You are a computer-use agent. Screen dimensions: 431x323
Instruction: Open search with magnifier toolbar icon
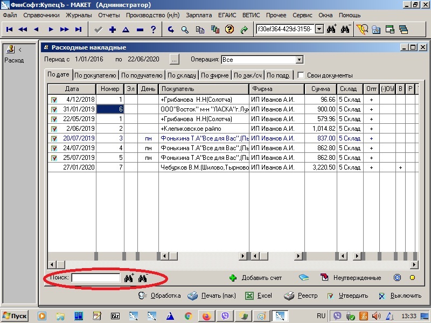tap(185, 30)
